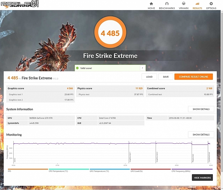Click the Fire Strike Extreme title banner
This screenshot has width=223, height=190.
click(x=110, y=56)
